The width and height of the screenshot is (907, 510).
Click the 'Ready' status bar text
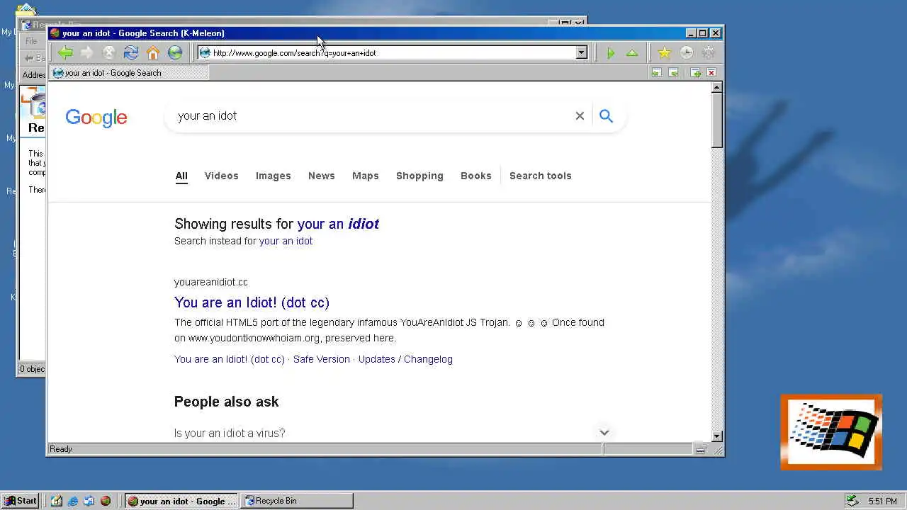pyautogui.click(x=61, y=449)
